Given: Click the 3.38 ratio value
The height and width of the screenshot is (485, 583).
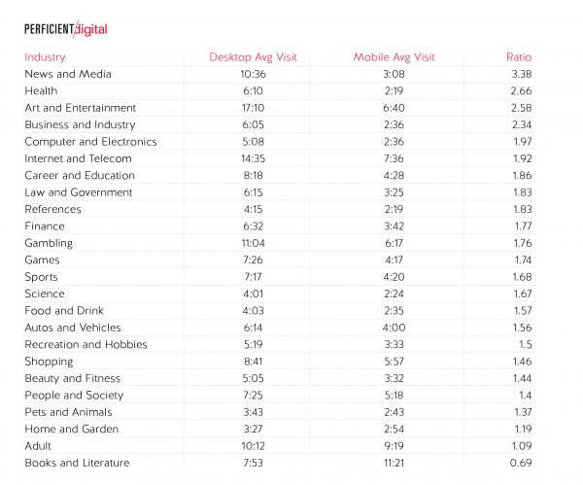Looking at the screenshot, I should 522,74.
